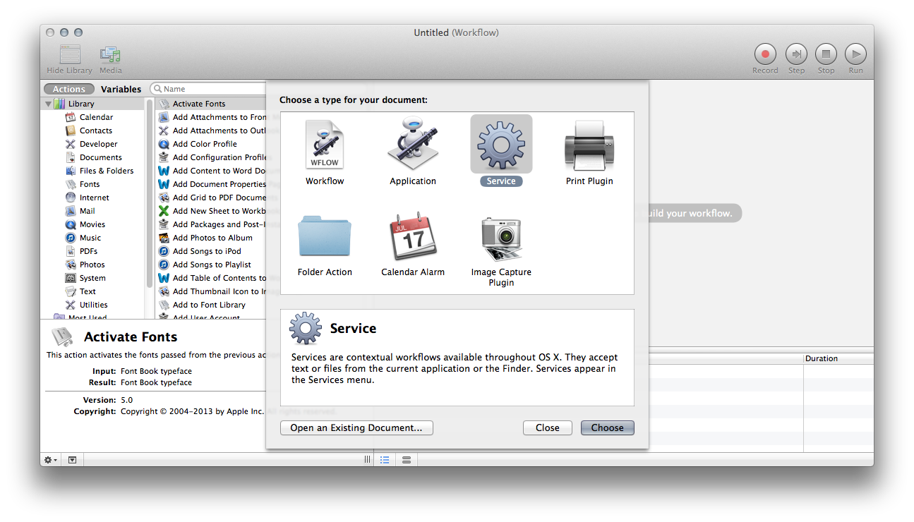Select Mail category in library
The width and height of the screenshot is (914, 522).
click(87, 211)
